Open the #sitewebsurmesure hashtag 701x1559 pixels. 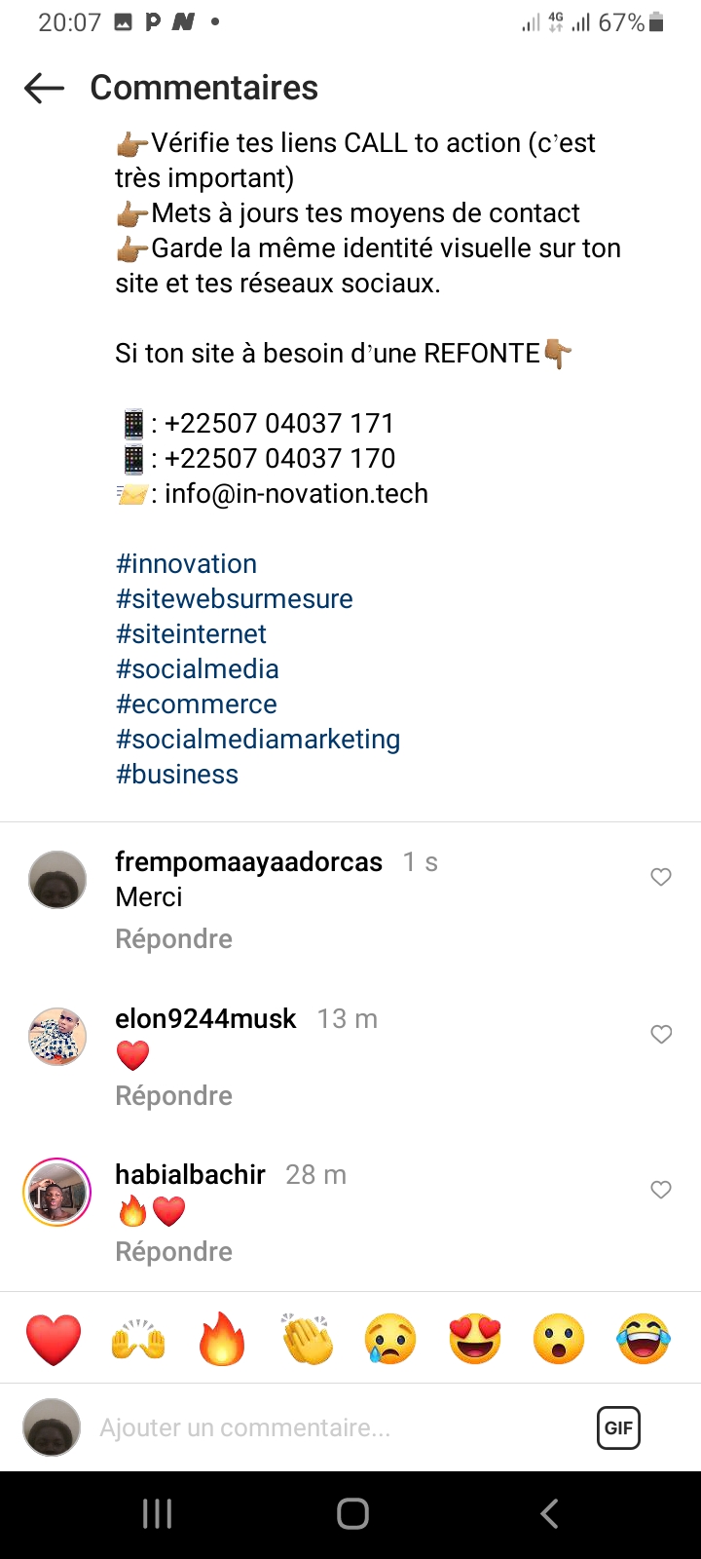point(234,599)
